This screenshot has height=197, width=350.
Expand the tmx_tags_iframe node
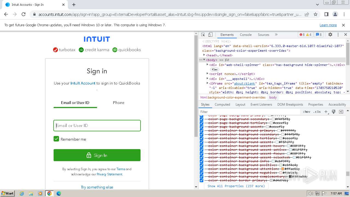tap(207, 83)
